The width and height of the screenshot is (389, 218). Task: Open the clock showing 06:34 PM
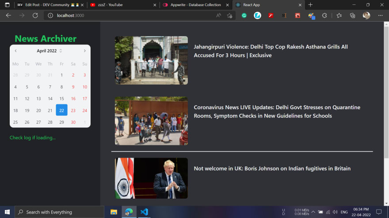tap(361, 212)
